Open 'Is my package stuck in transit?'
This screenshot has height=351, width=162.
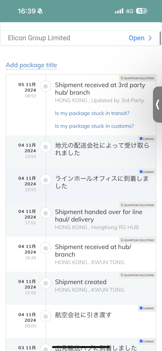coord(92,113)
